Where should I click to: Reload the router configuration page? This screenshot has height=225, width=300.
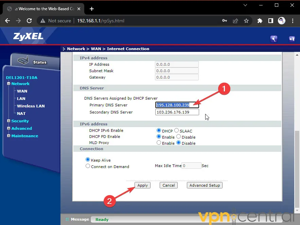30,21
